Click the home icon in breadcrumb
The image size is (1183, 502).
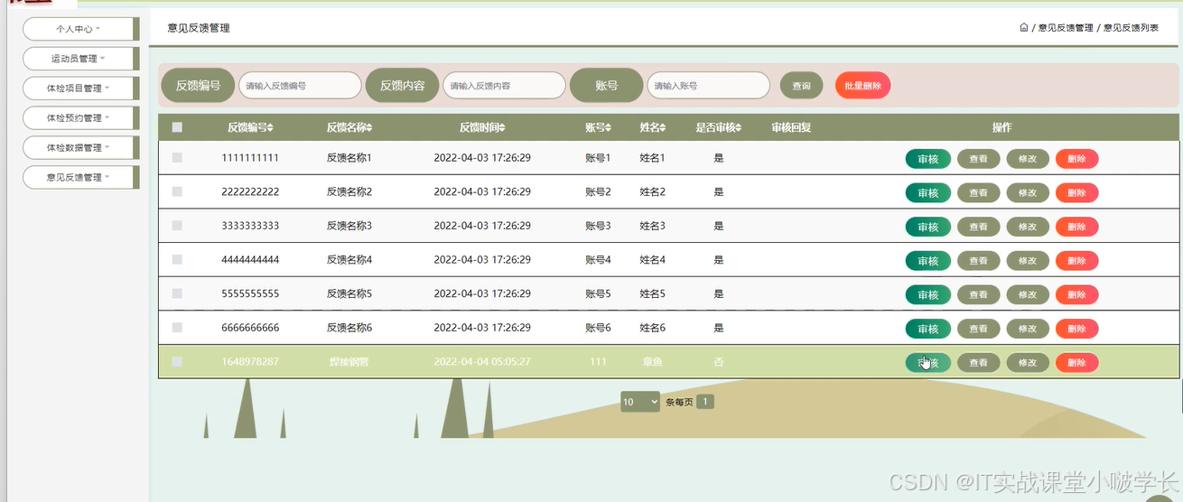pyautogui.click(x=1024, y=28)
